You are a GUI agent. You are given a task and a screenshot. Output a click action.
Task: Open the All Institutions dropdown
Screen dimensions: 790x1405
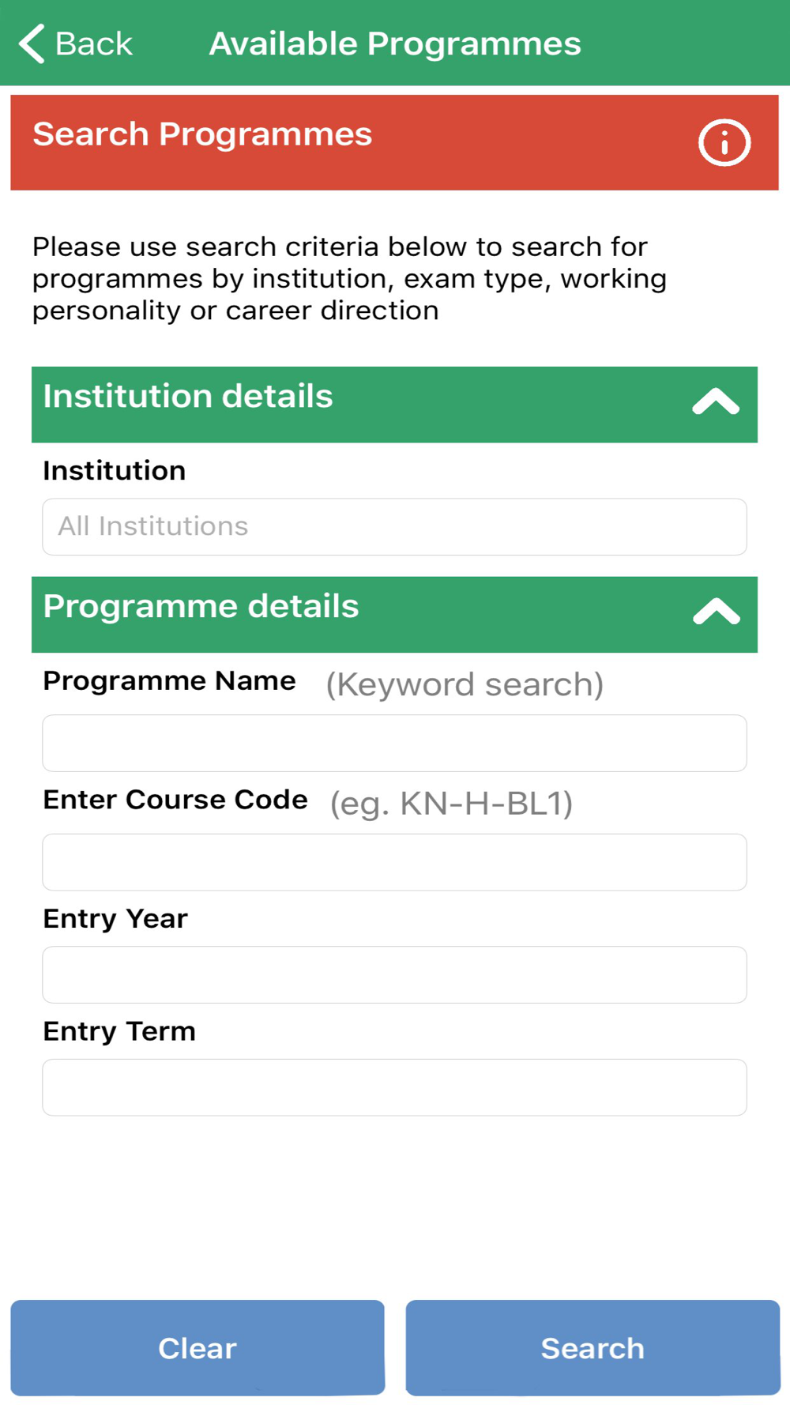click(x=394, y=527)
